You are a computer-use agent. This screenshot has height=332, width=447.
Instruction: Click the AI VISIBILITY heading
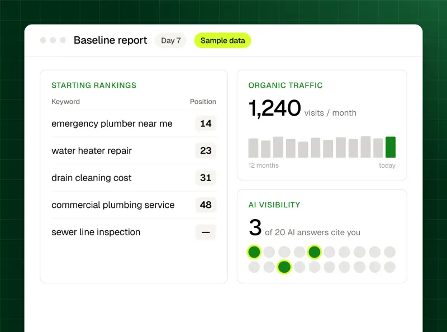(274, 205)
